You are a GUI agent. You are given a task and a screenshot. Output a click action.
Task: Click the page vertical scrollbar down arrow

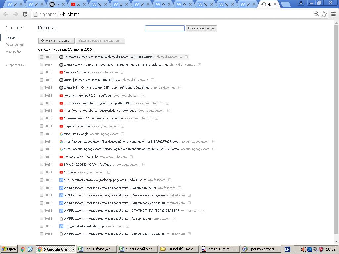point(337,241)
